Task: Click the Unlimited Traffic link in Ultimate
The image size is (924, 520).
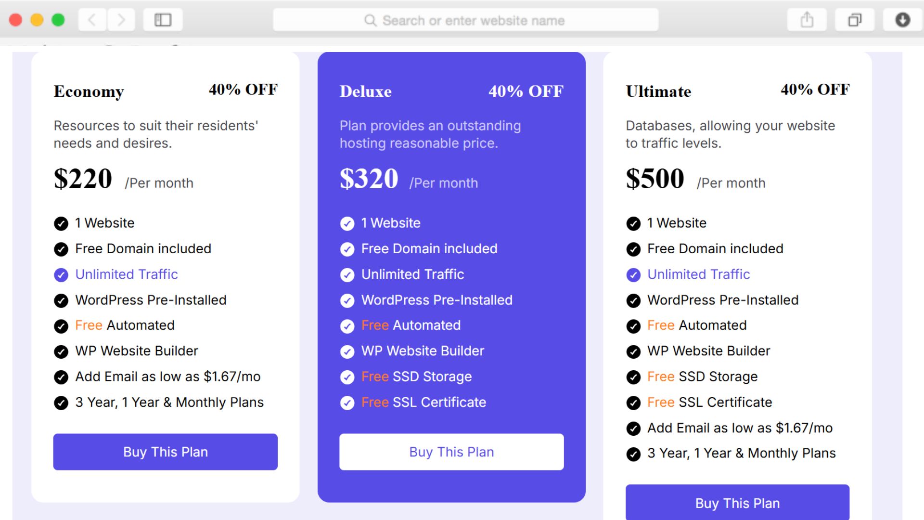Action: click(x=698, y=274)
